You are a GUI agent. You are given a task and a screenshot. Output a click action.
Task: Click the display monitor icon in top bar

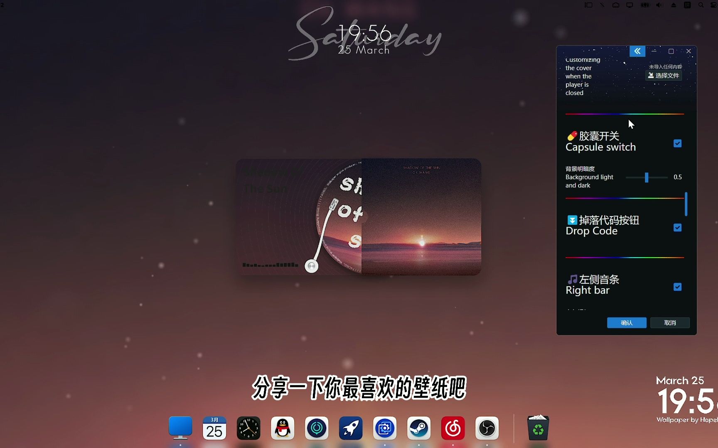(x=630, y=5)
